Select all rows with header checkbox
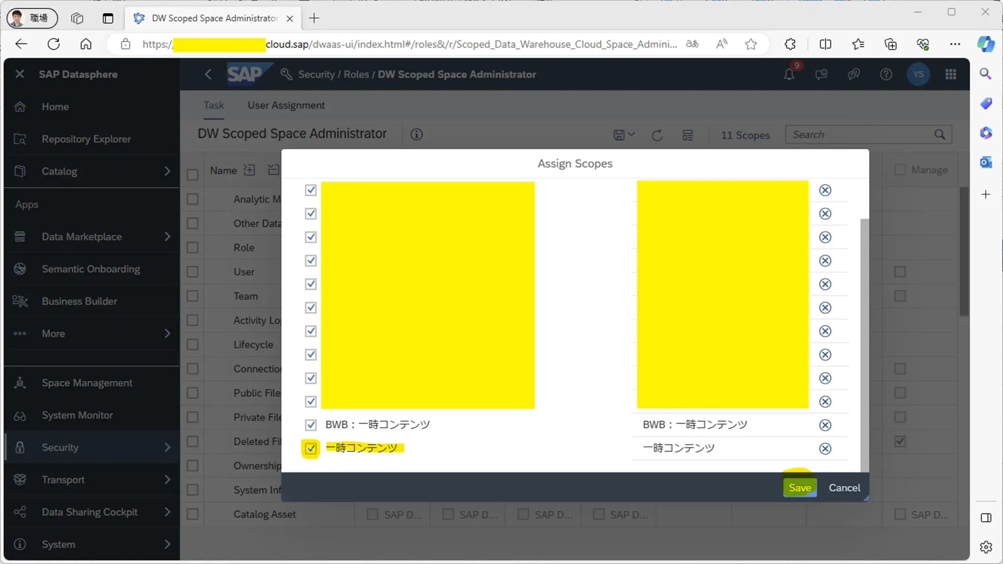1003x564 pixels. [192, 175]
